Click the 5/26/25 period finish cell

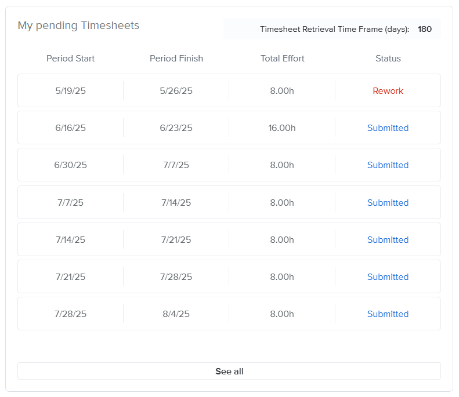(176, 91)
